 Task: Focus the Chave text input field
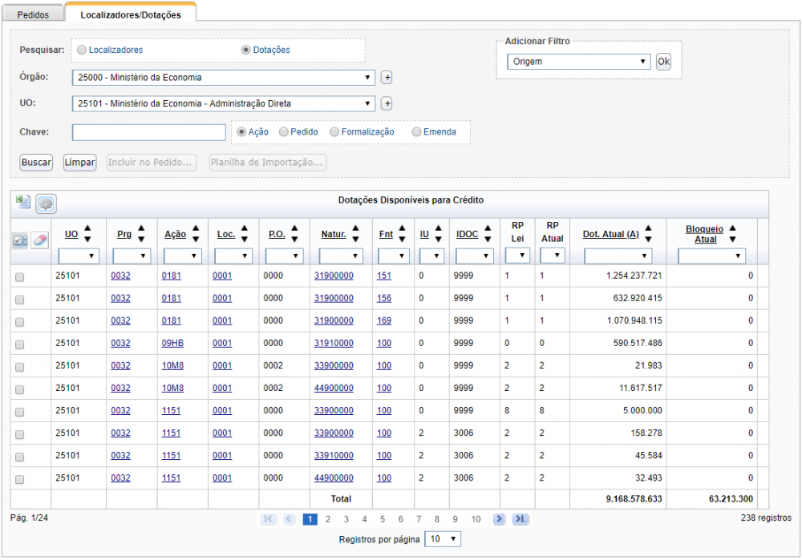(149, 132)
